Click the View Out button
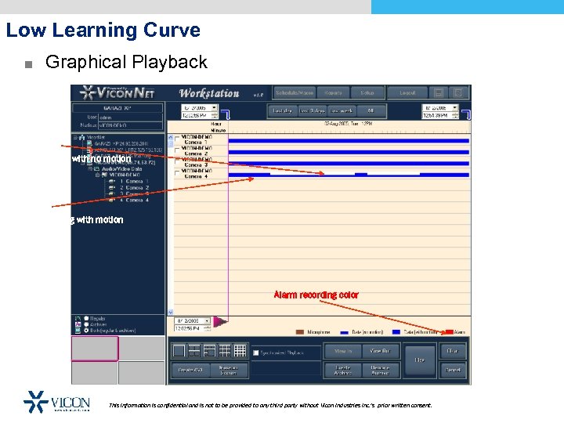The height and width of the screenshot is (423, 564). 380,351
